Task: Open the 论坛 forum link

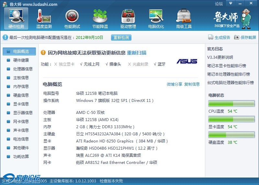Action: tap(219, 4)
